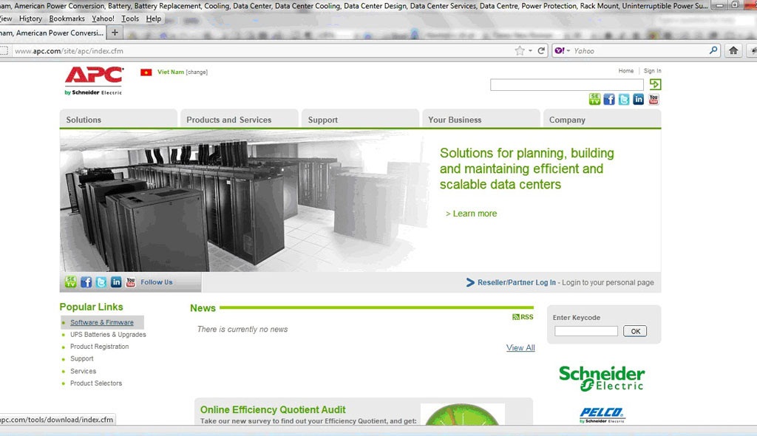Open the Support navigation tab
This screenshot has width=757, height=436.
[360, 120]
